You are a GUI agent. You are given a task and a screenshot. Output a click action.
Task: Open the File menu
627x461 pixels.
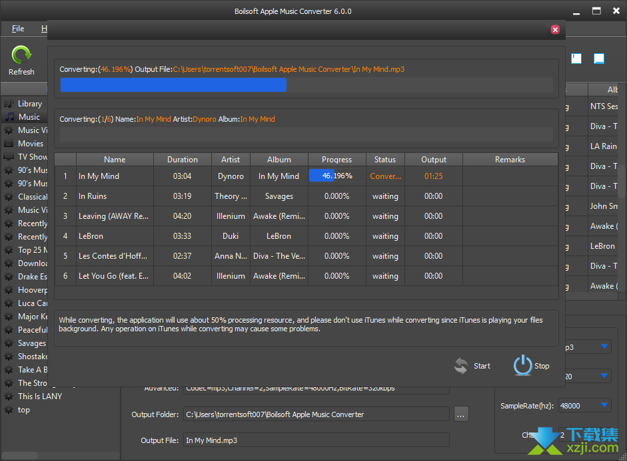pyautogui.click(x=18, y=29)
